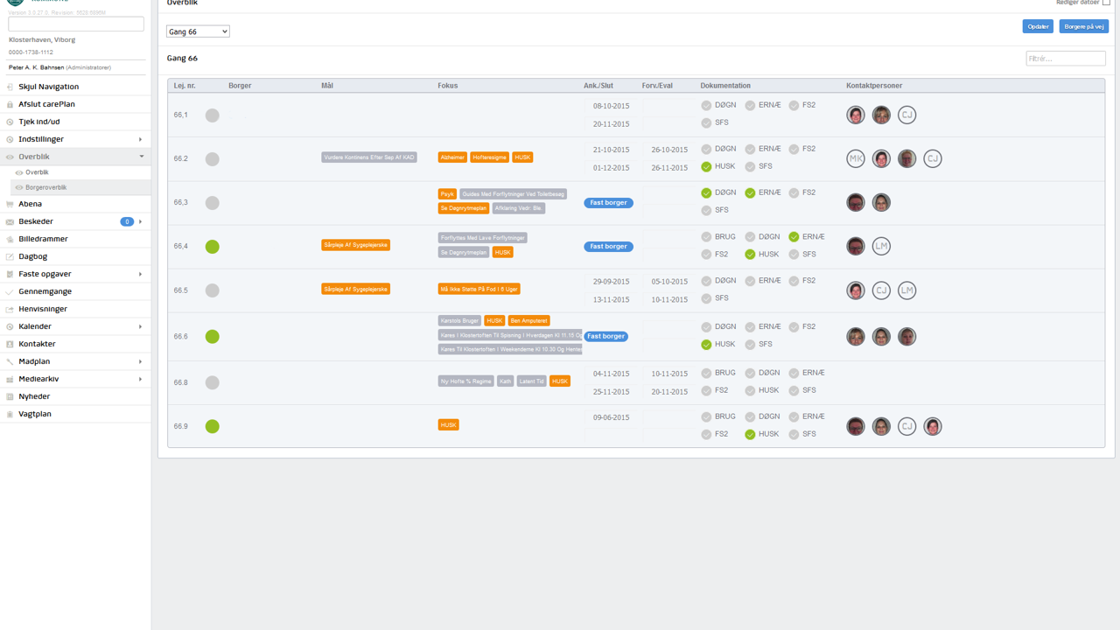
Task: Click the utensil icon beside Madplan
Action: (10, 361)
